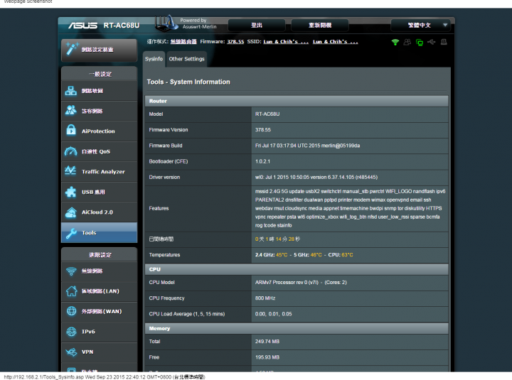Click the magic wand quick setup icon
The height and width of the screenshot is (380, 512).
[x=71, y=49]
